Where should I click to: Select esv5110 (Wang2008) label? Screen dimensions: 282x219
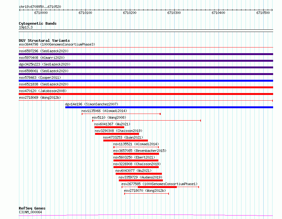point(109,117)
